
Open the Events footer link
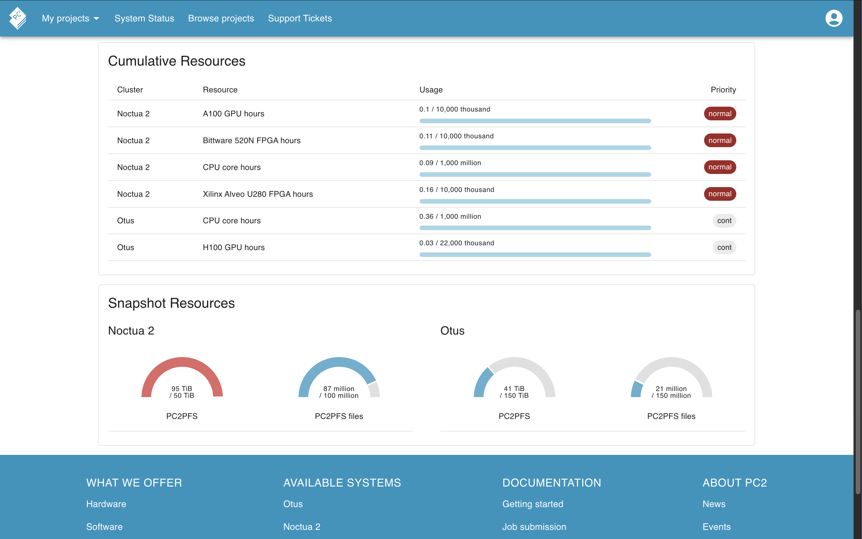pyautogui.click(x=716, y=527)
